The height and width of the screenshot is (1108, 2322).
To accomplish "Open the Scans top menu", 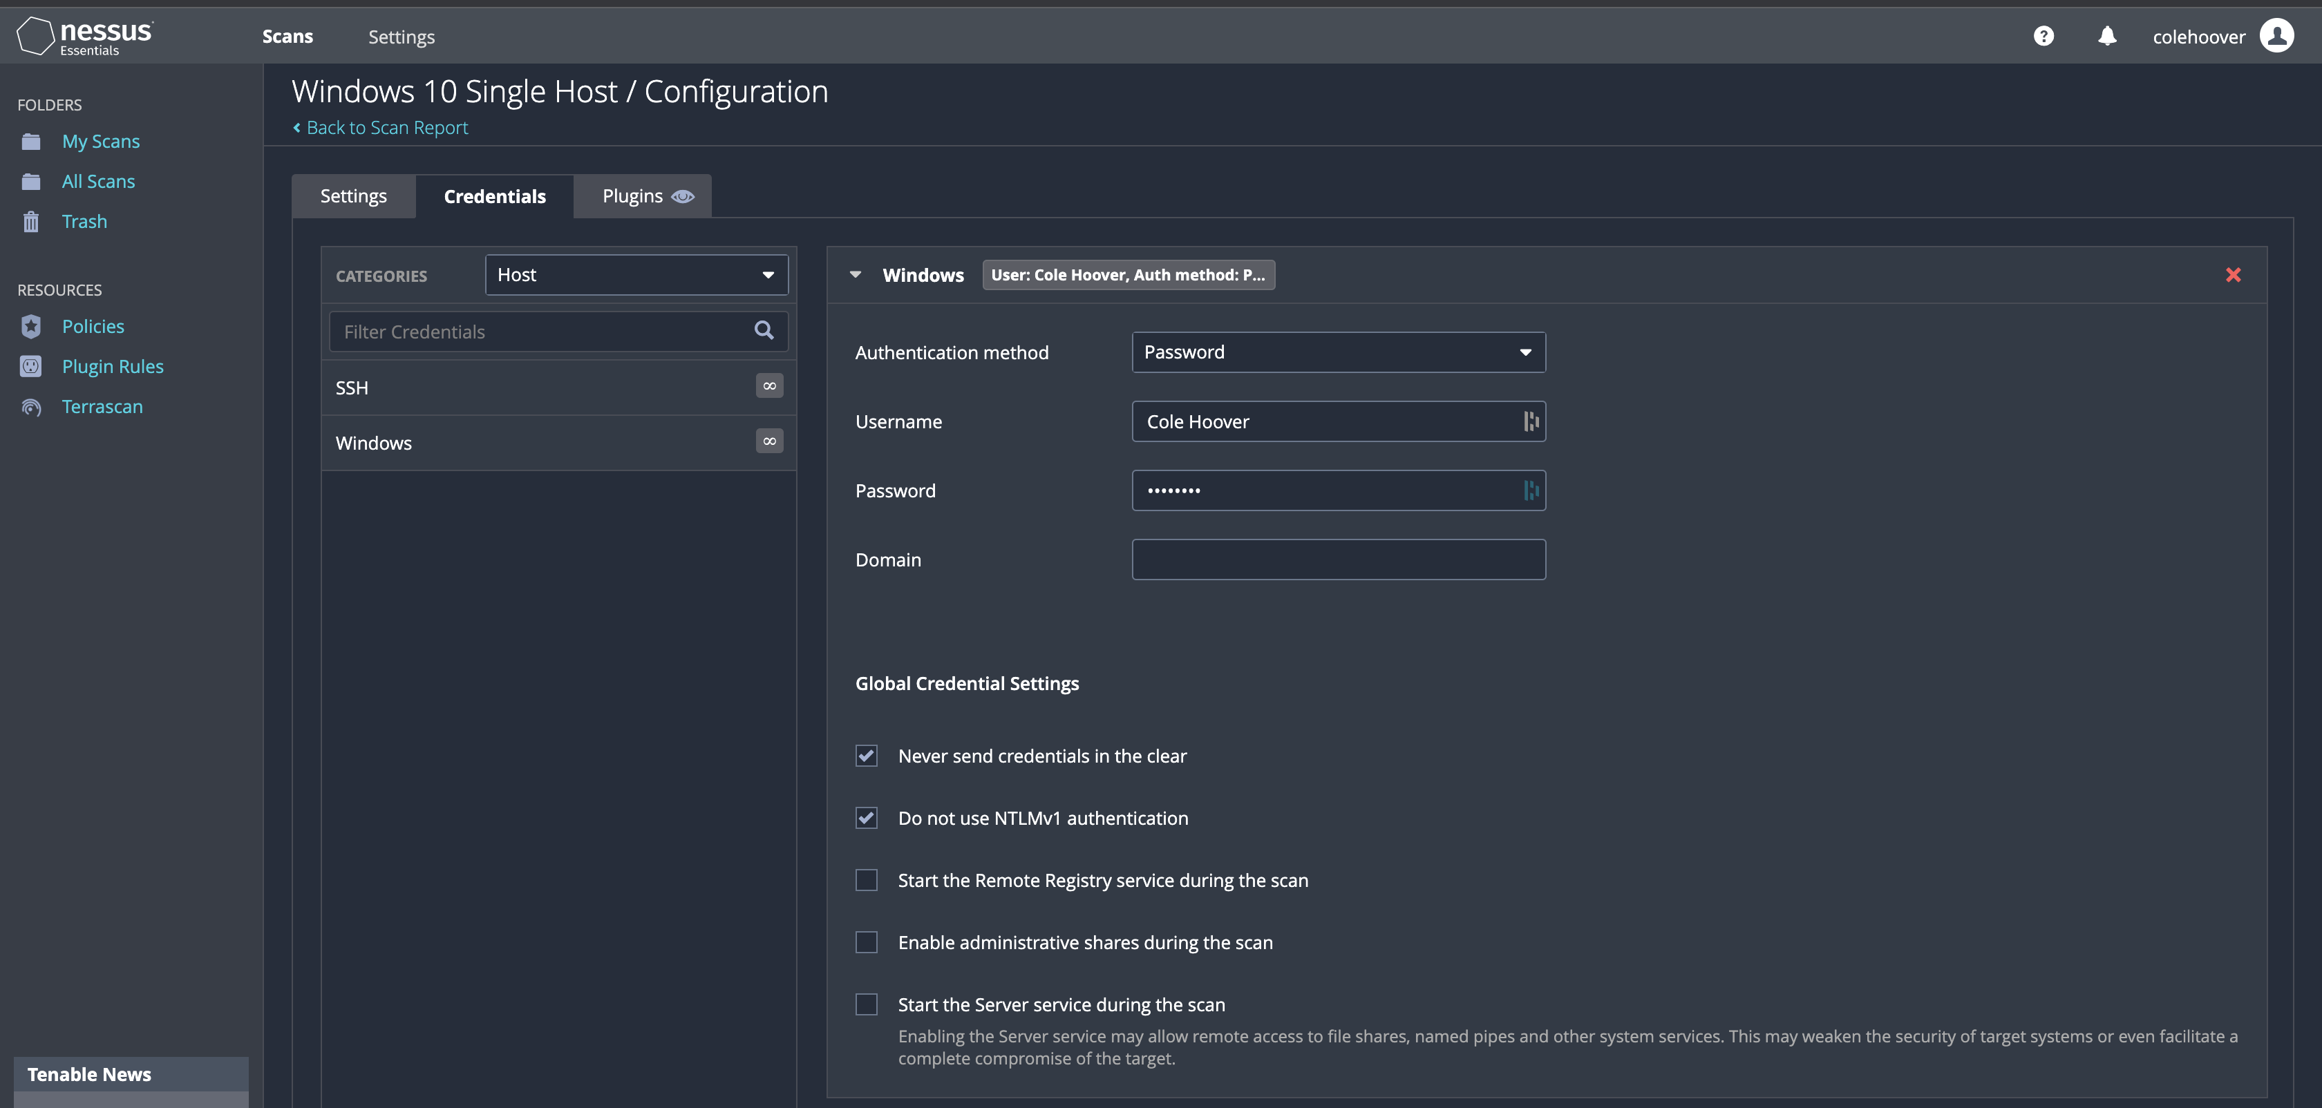I will (x=287, y=37).
